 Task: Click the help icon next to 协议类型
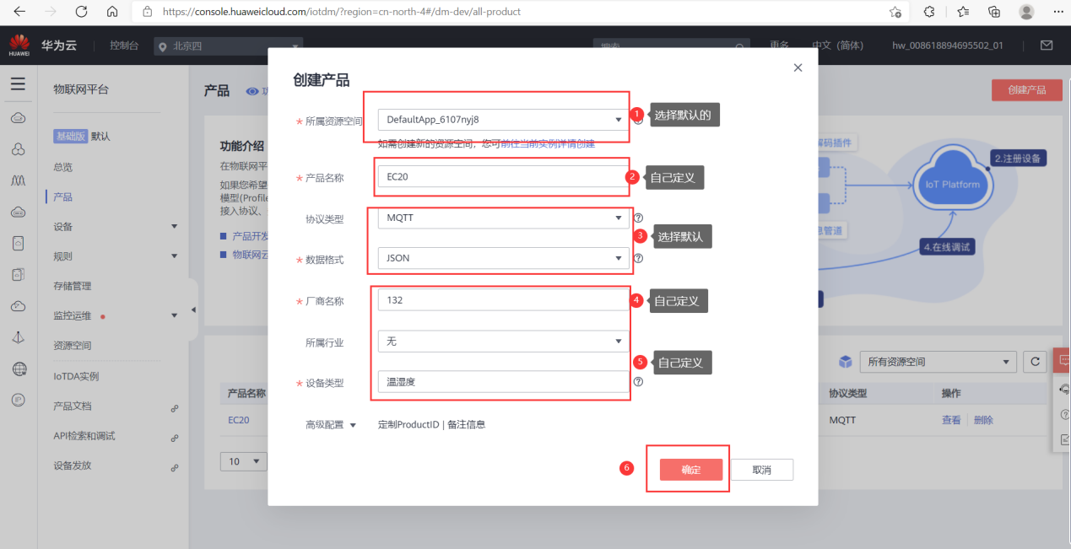638,218
